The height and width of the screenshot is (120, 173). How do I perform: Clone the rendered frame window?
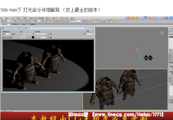pyautogui.click(x=7, y=37)
